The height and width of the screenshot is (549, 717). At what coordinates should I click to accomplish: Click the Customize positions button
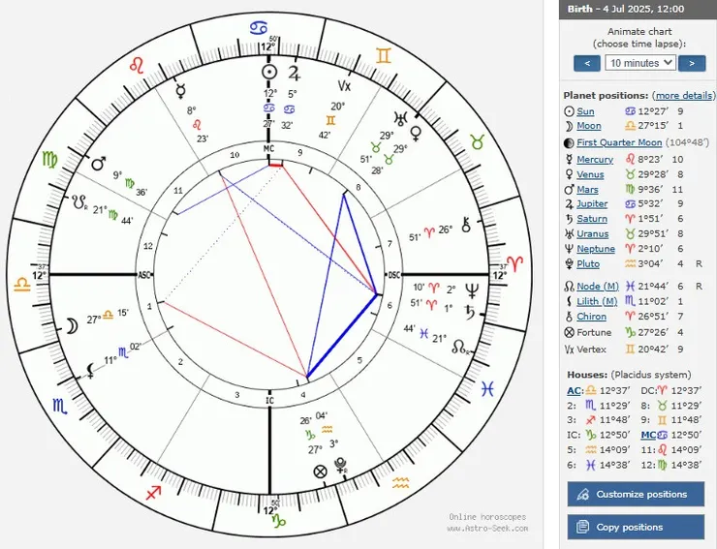[x=636, y=494]
